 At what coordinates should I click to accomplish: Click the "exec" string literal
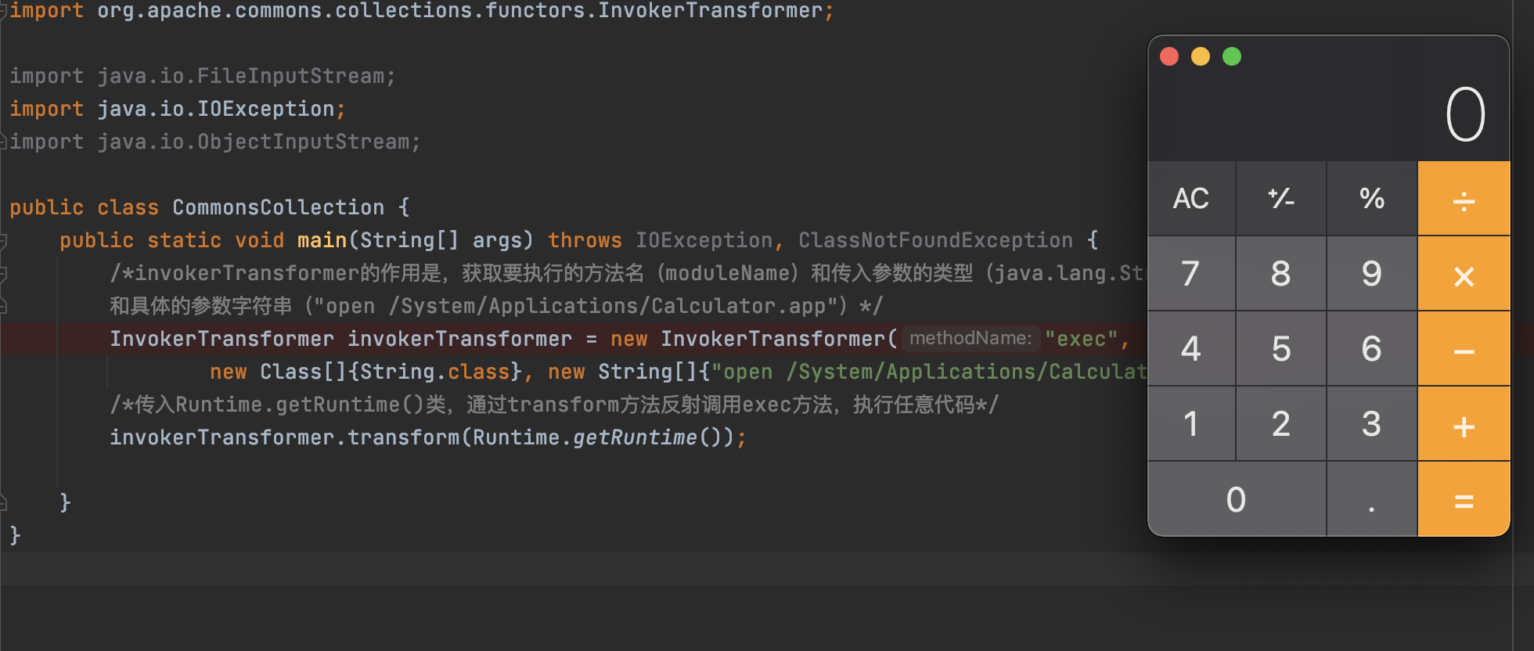click(1082, 339)
